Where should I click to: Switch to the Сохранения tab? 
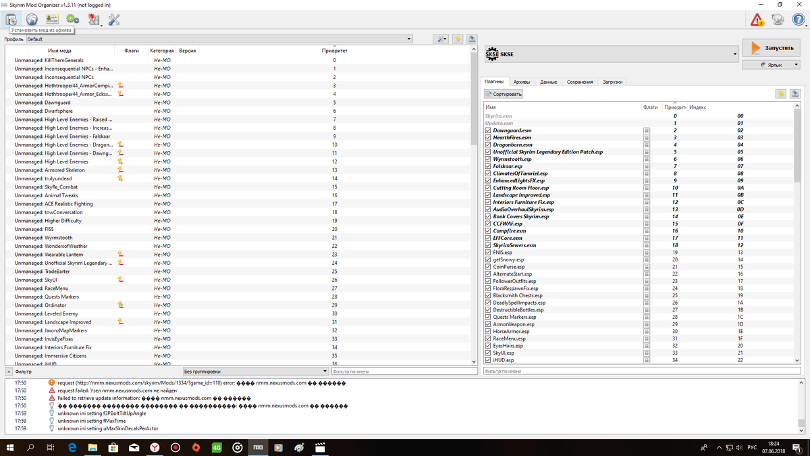580,82
